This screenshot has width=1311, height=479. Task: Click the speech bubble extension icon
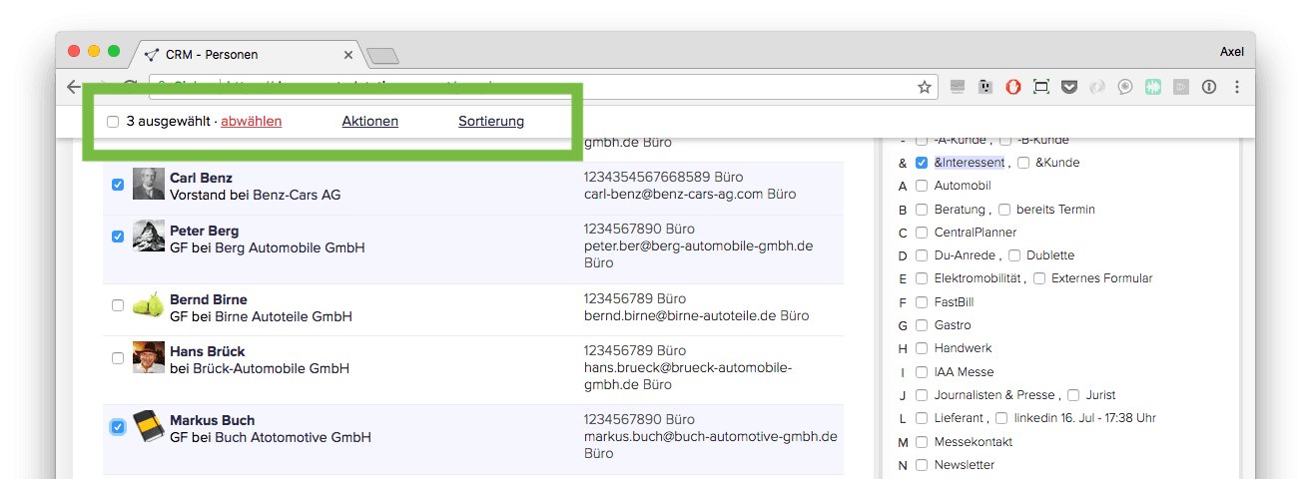[x=1125, y=87]
